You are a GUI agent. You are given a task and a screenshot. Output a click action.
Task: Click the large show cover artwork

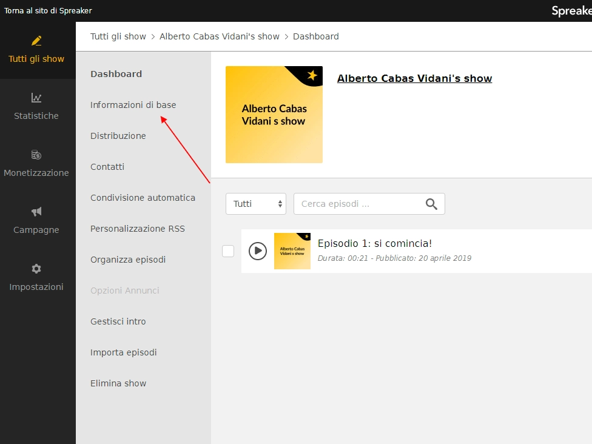(274, 115)
